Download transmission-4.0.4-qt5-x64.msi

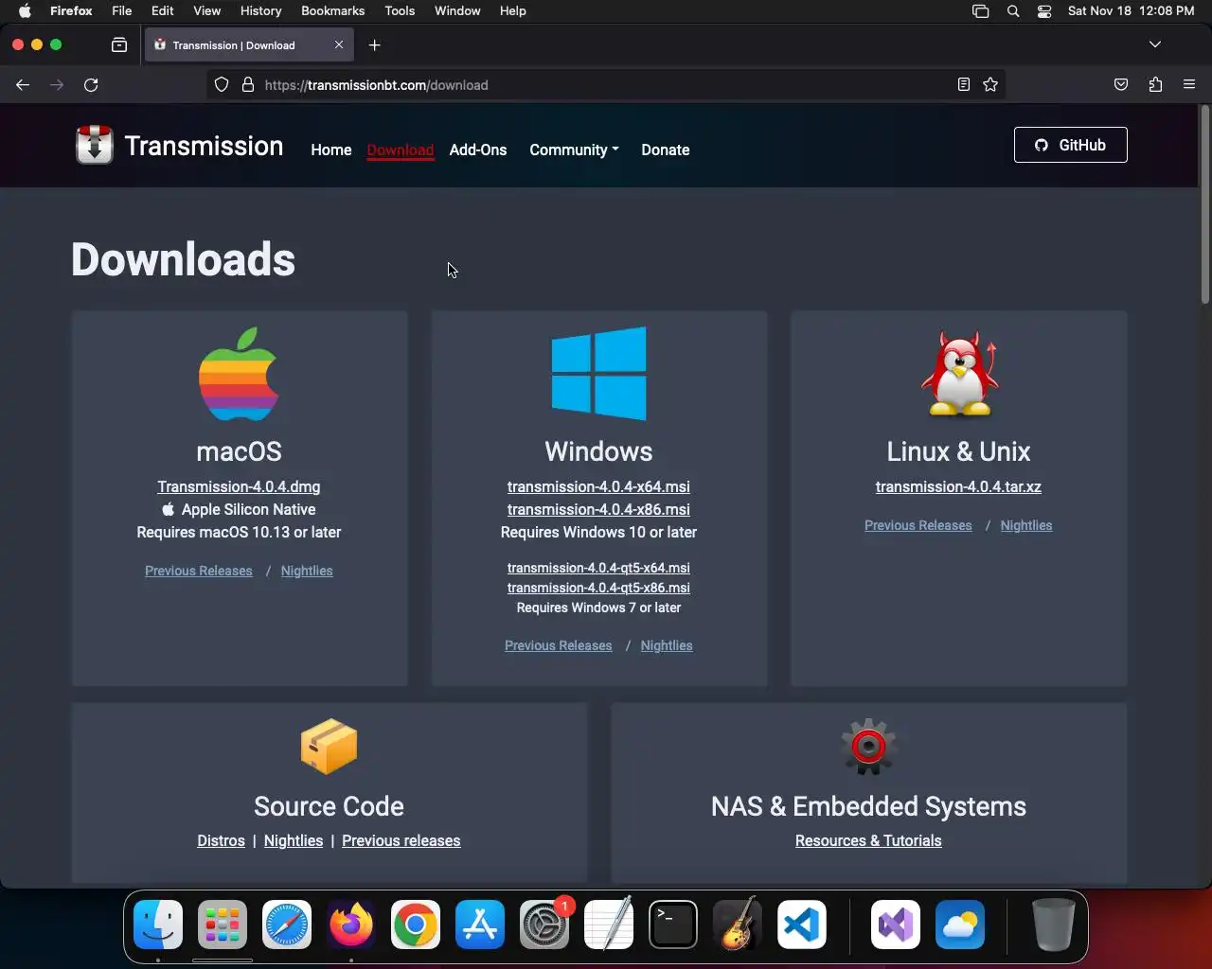click(598, 568)
